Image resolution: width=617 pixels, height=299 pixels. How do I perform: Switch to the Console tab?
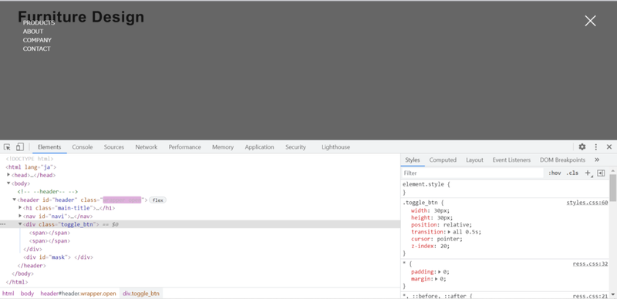point(83,147)
